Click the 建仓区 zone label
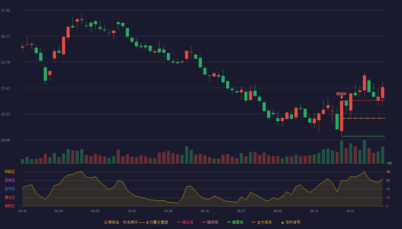The width and height of the screenshot is (402, 229). coord(10,198)
